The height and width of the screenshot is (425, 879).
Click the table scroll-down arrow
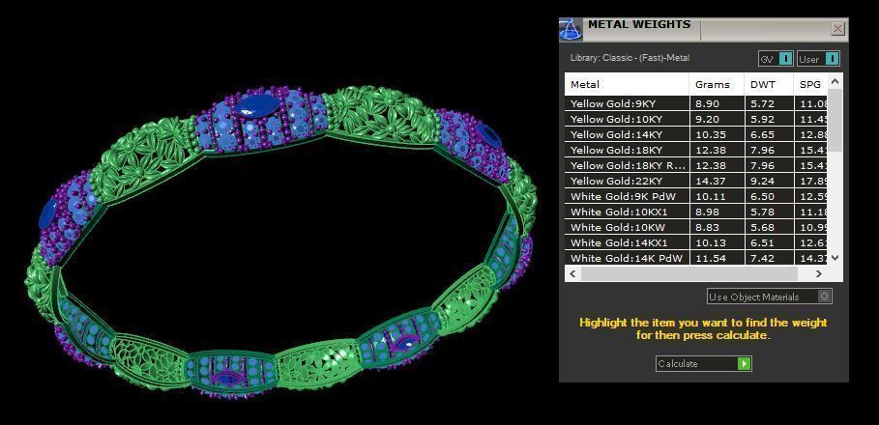pyautogui.click(x=835, y=258)
